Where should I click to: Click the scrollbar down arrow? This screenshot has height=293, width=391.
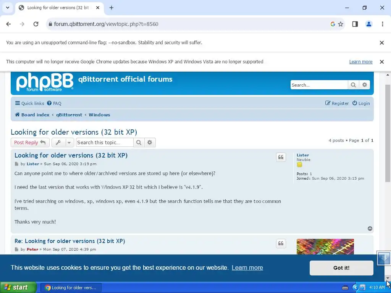coord(388,278)
